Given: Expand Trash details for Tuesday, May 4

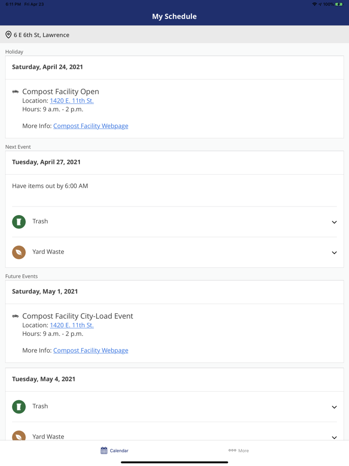Looking at the screenshot, I should point(334,407).
